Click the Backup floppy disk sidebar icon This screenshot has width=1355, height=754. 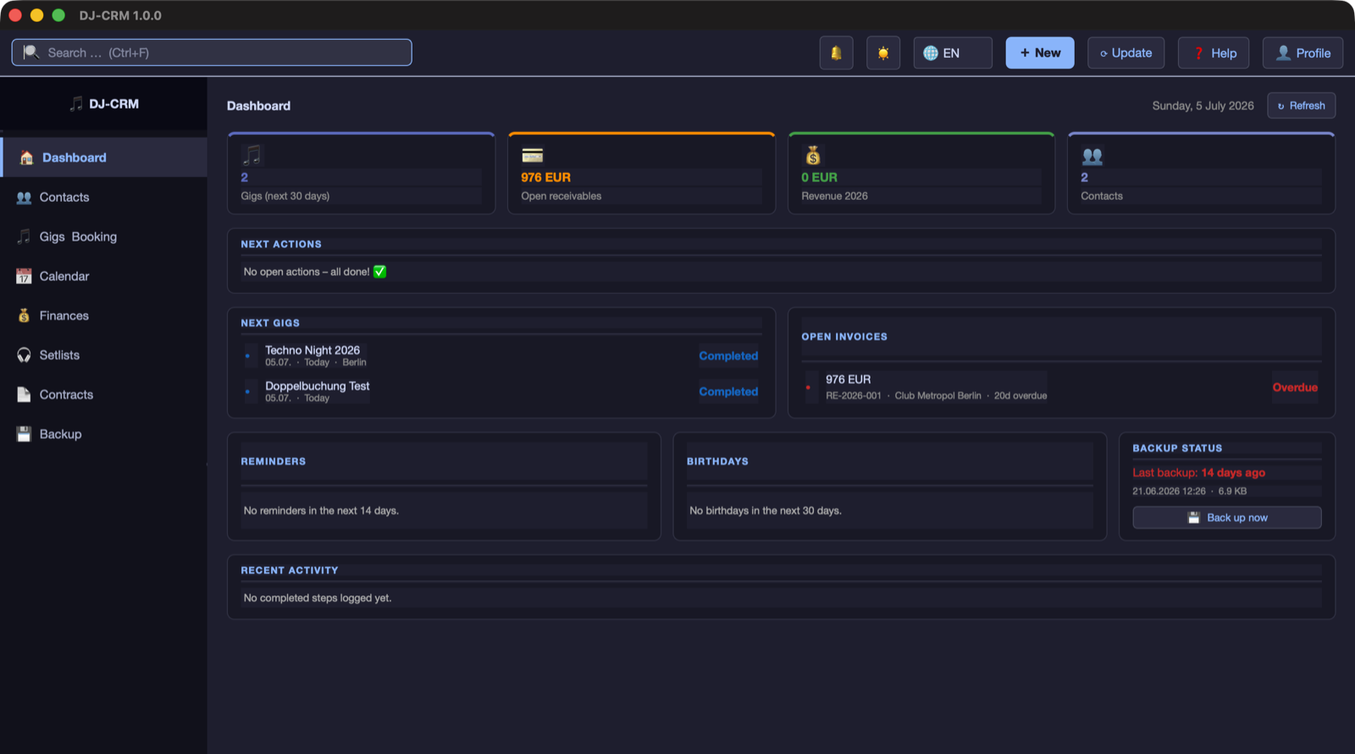[24, 434]
